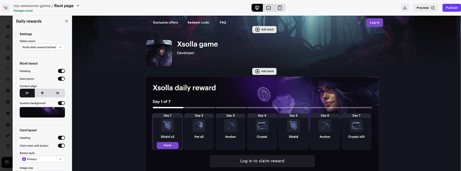This screenshot has height=171, width=461.
Task: Select left content alignment icon
Action: [x=27, y=93]
